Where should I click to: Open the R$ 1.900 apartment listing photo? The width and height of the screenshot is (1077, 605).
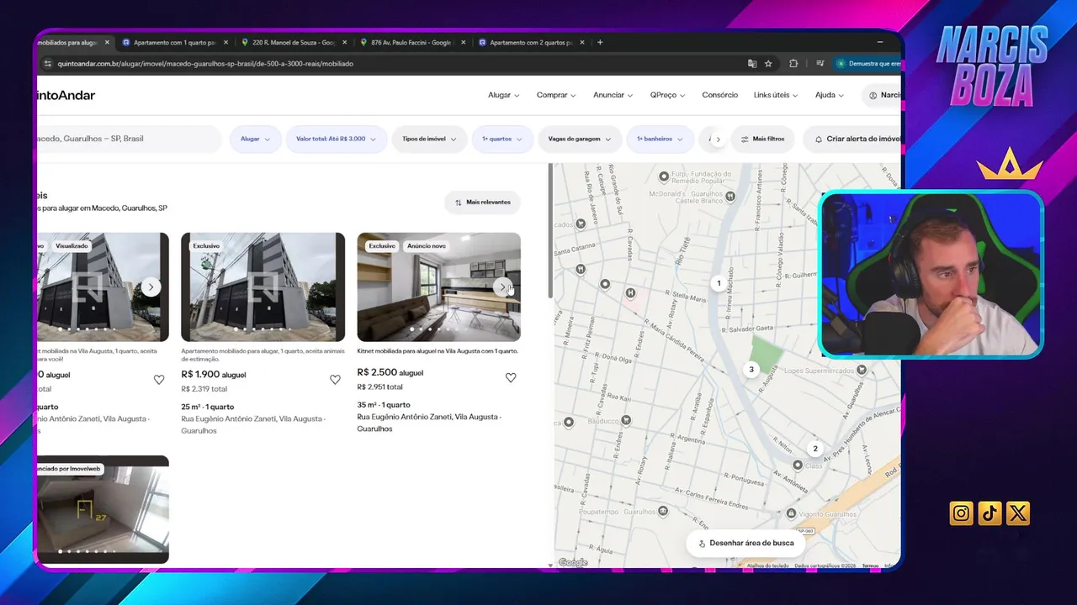(x=263, y=287)
